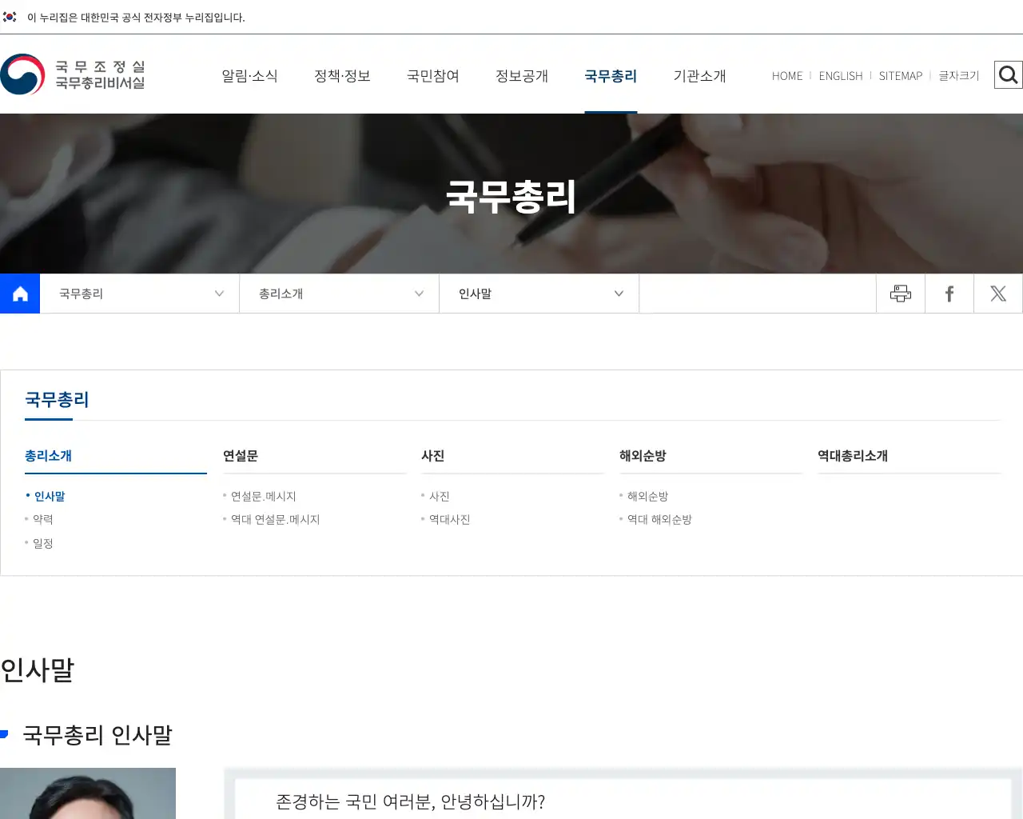Open the 사진 sub-item under 사진 heading
The width and height of the screenshot is (1023, 819).
[440, 497]
